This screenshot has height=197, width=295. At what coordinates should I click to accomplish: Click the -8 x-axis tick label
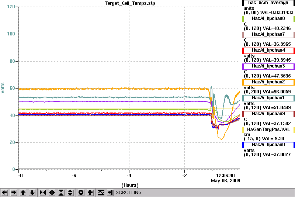pyautogui.click(x=20, y=176)
